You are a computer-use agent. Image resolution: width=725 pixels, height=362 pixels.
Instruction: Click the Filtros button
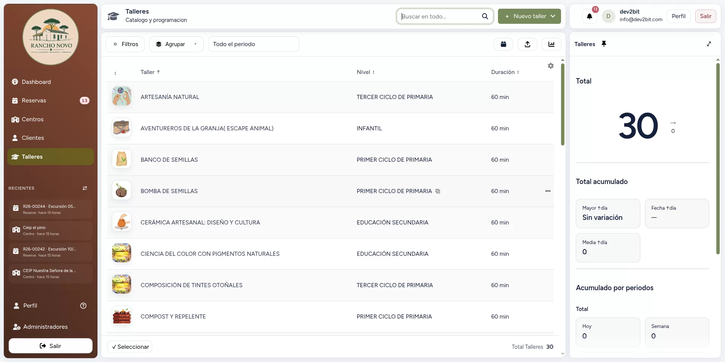click(x=125, y=44)
